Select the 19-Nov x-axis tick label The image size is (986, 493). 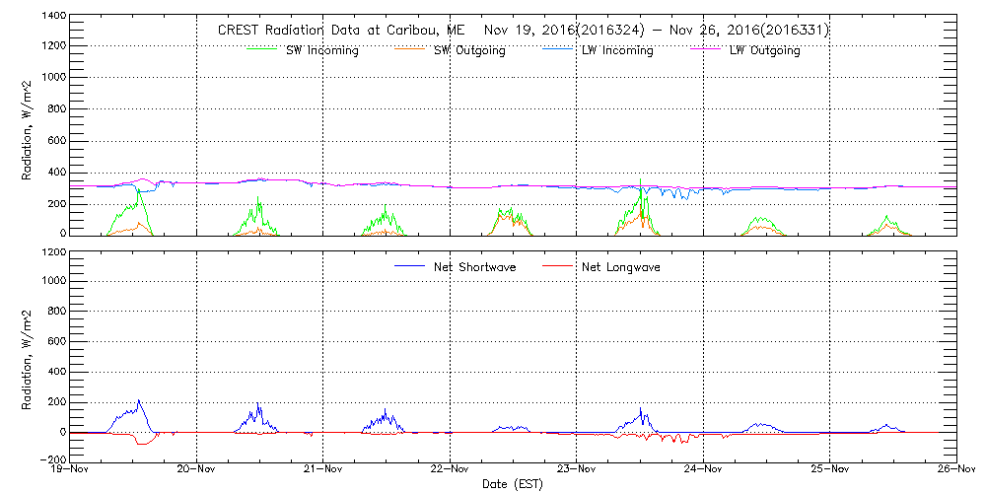coord(71,470)
